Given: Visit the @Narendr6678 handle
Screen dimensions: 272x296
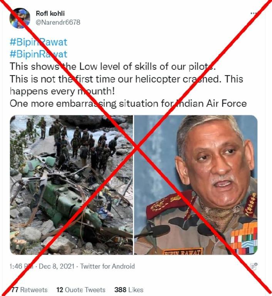Looking at the screenshot, I should (x=58, y=22).
